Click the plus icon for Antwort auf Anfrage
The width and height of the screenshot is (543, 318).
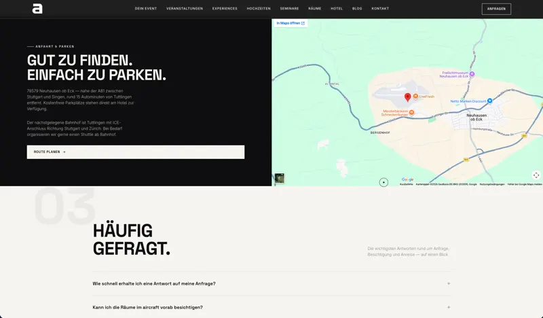coord(449,283)
